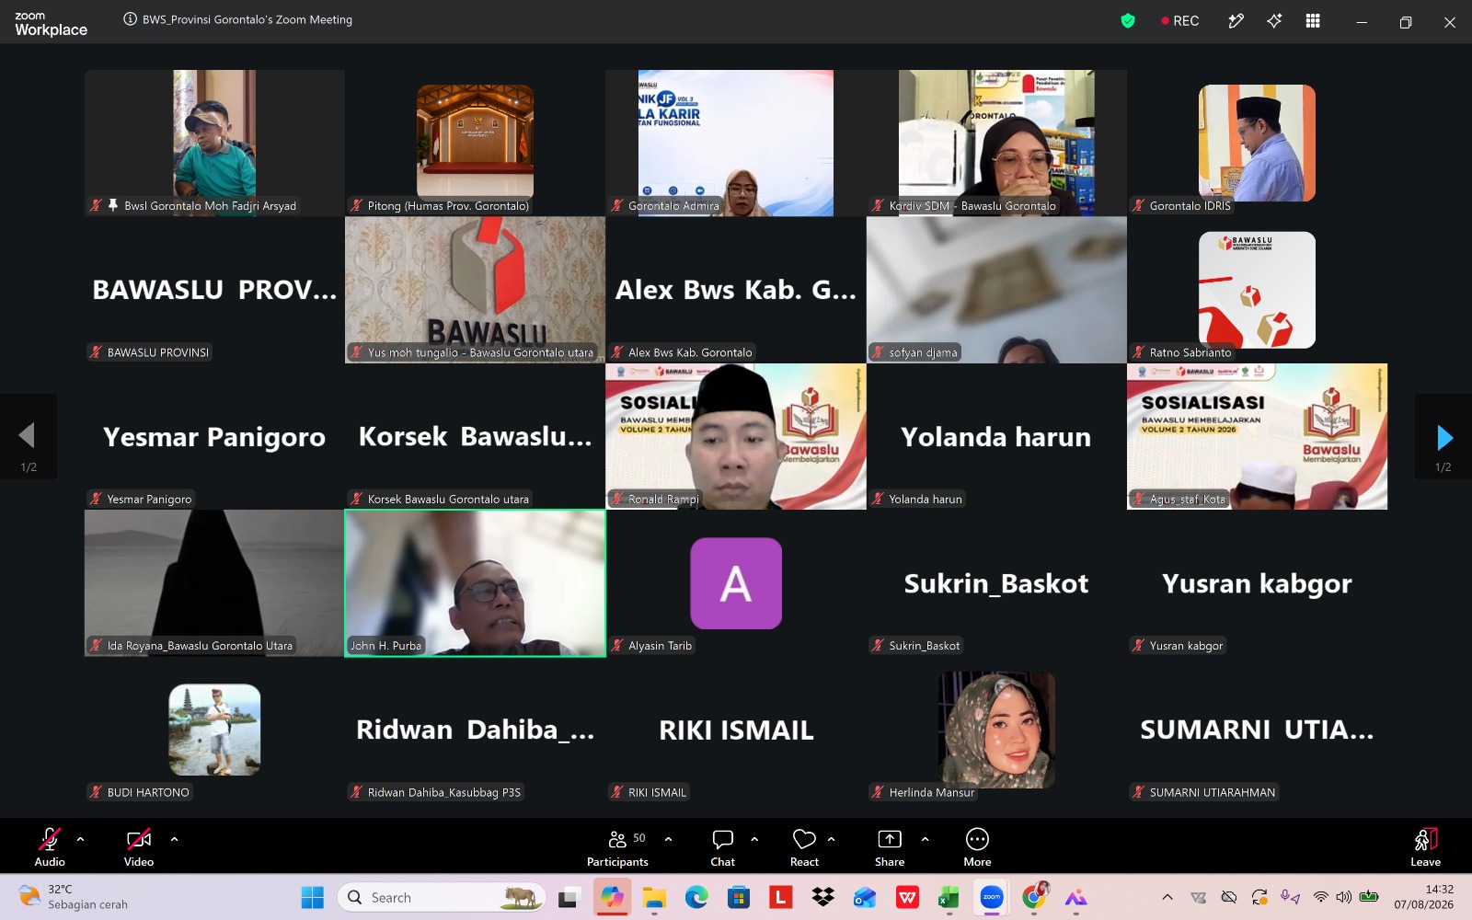Launch Microsoft Edge from taskbar
The height and width of the screenshot is (920, 1472).
696,897
